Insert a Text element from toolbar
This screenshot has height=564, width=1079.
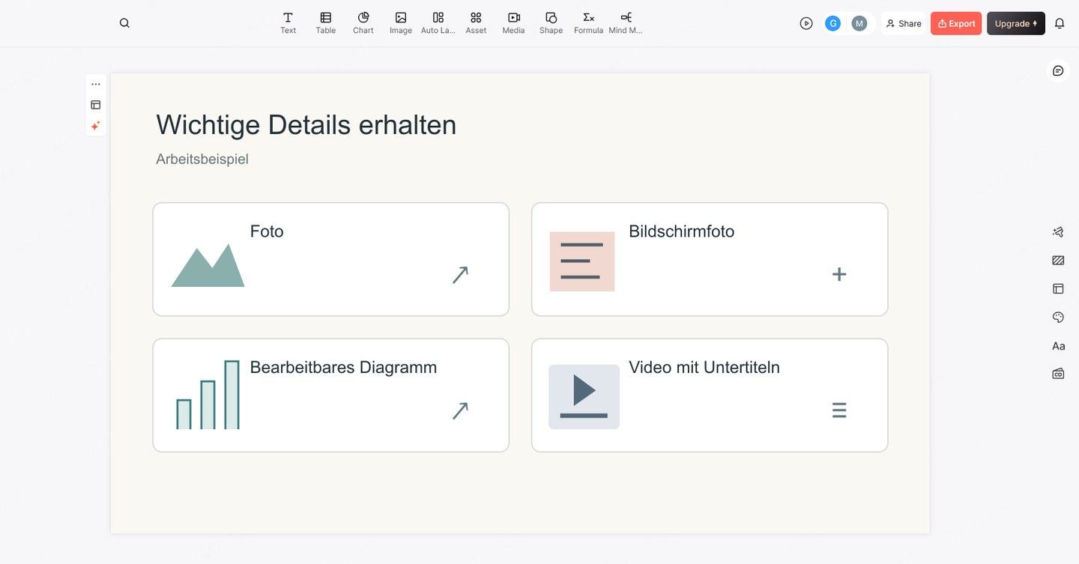coord(288,22)
